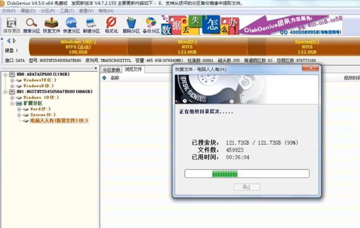This screenshot has height=228, width=360.
Task: Click the HD0 ADATASP600 disk icon
Action: coord(12,74)
